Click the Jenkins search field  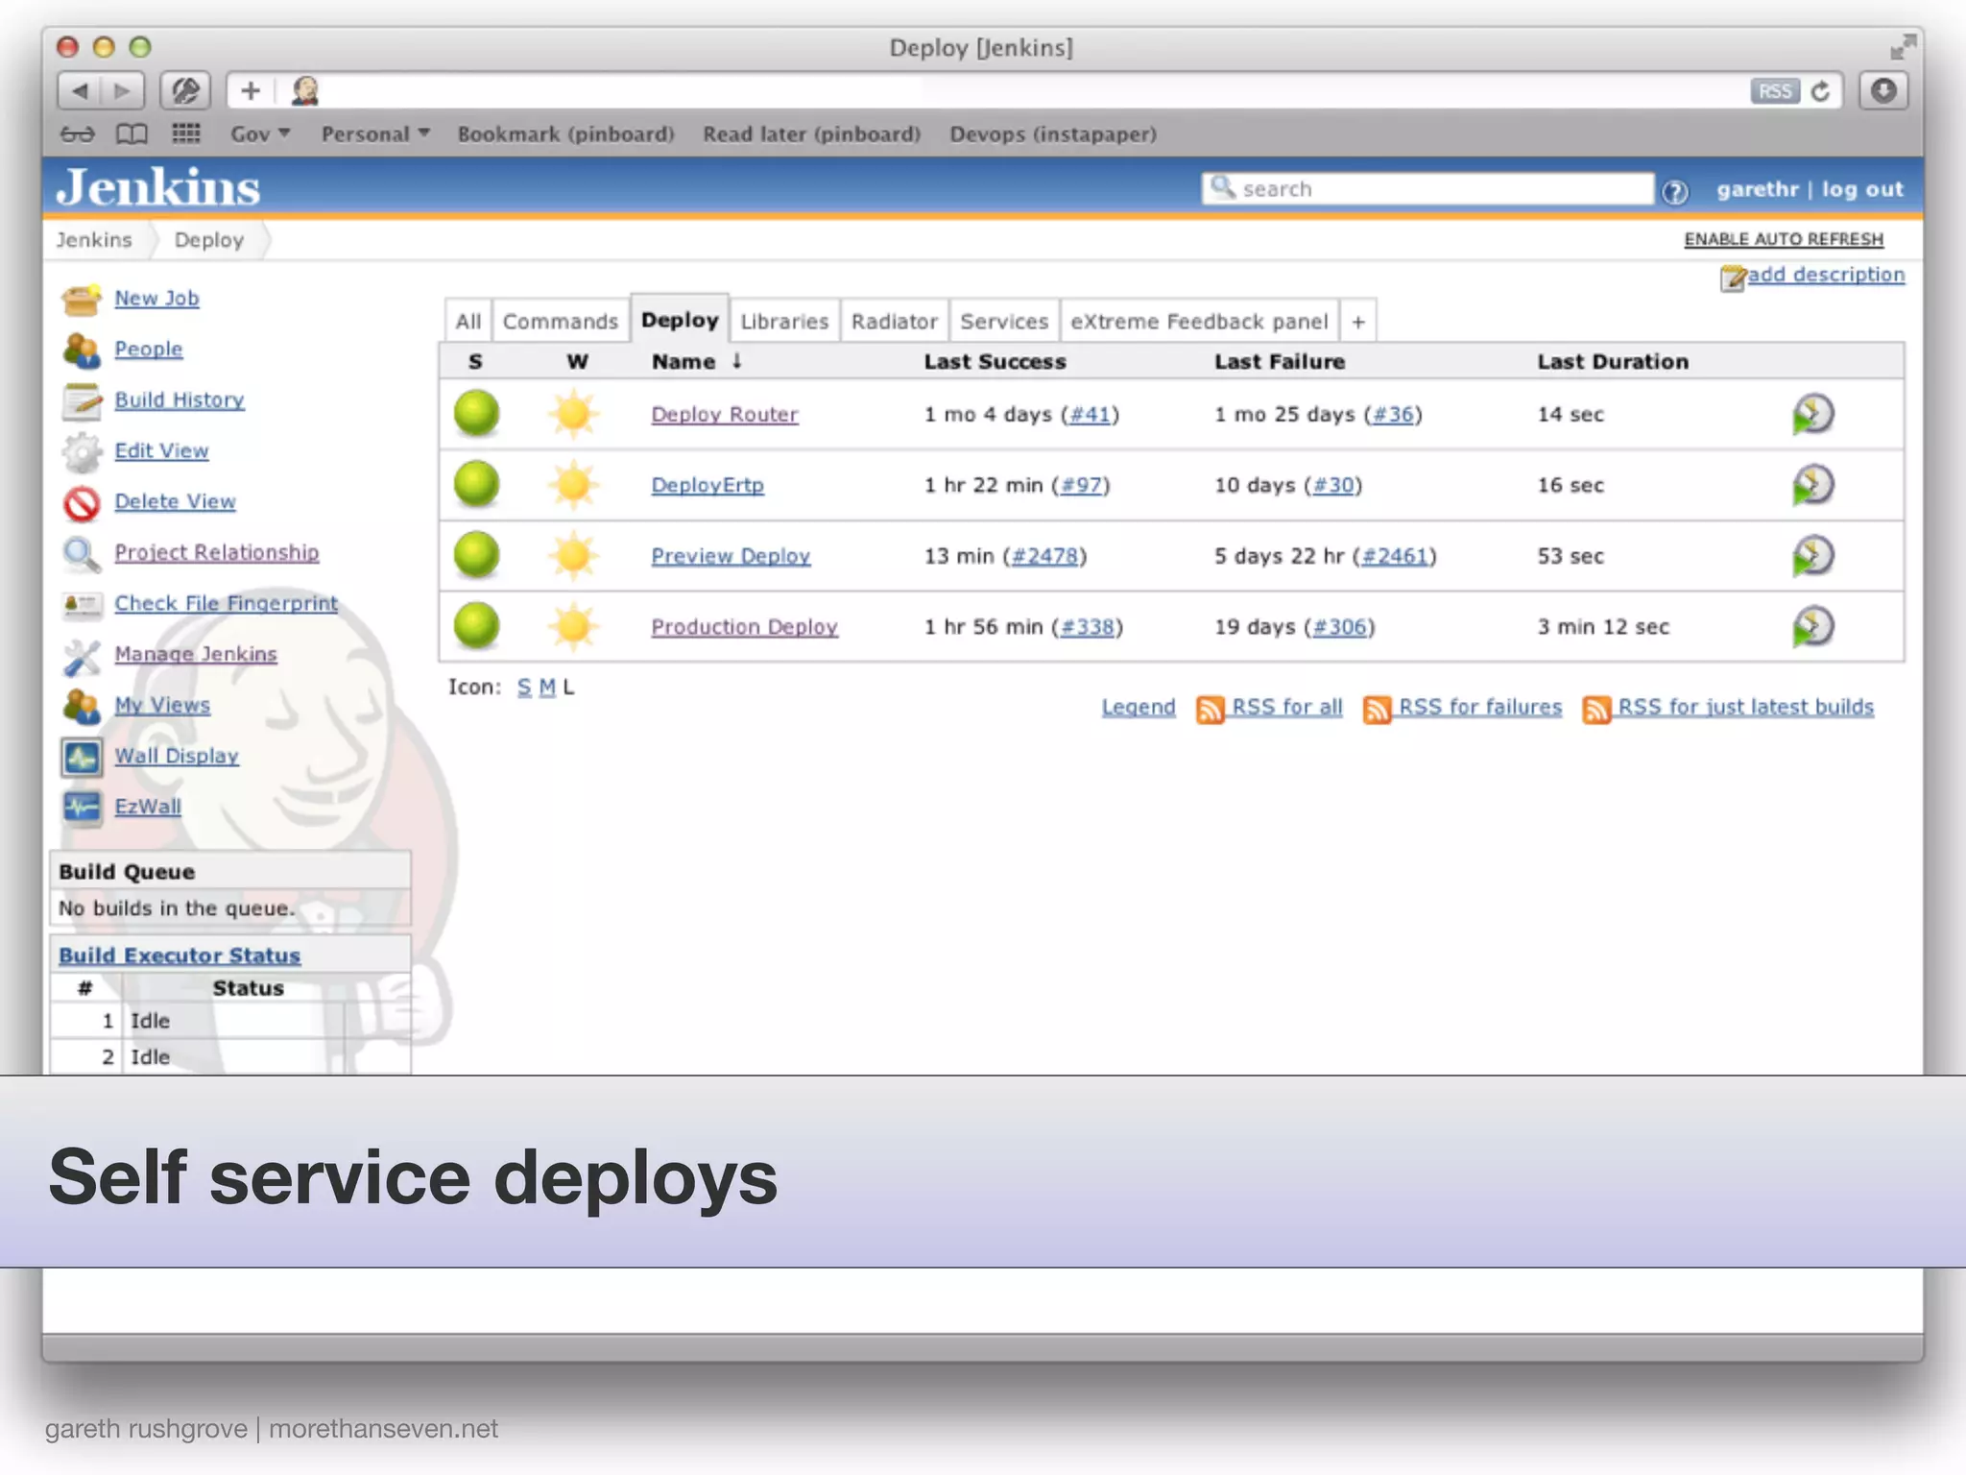[x=1427, y=189]
